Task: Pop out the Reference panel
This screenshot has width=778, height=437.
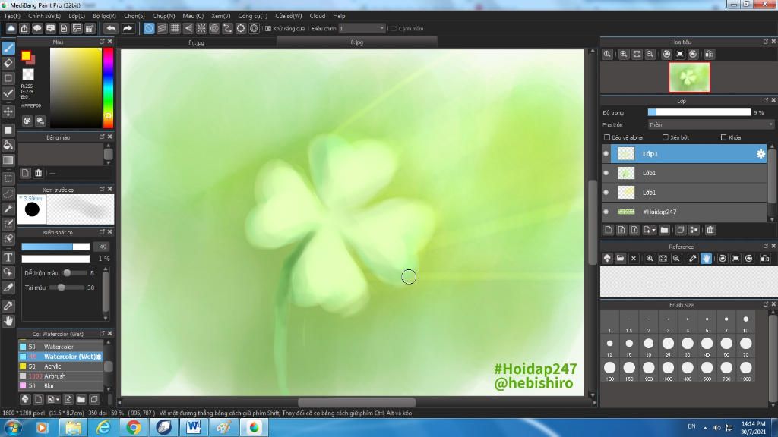Action: coord(766,247)
